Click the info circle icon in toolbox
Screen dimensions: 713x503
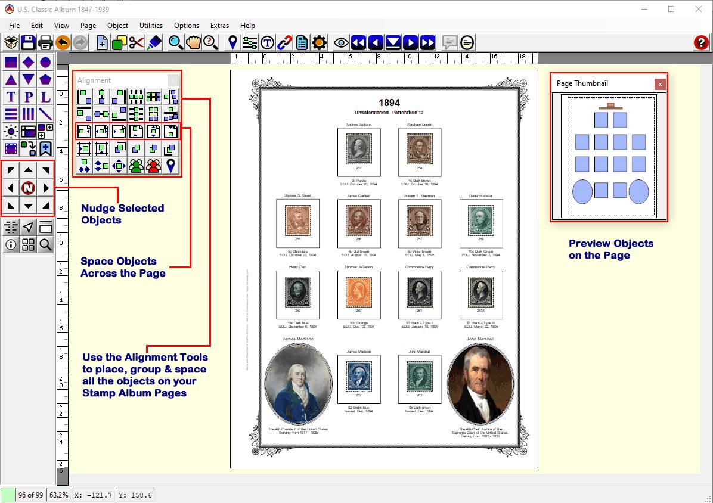pyautogui.click(x=11, y=245)
